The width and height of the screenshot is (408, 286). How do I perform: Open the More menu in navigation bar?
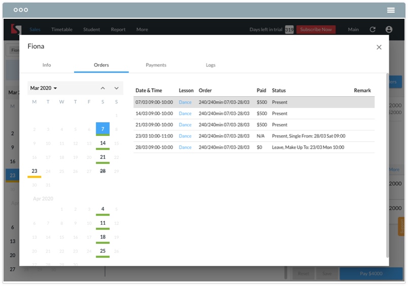[142, 29]
